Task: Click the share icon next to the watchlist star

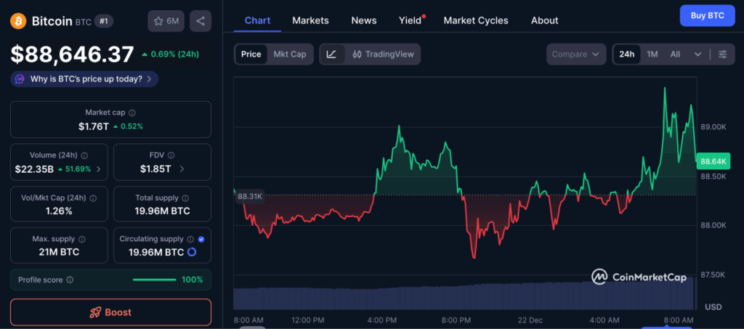Action: 201,21
